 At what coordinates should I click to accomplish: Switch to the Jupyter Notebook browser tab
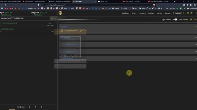click(x=34, y=2)
